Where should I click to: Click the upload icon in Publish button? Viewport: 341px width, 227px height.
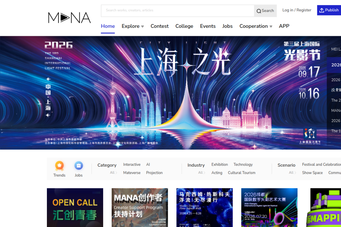point(322,10)
